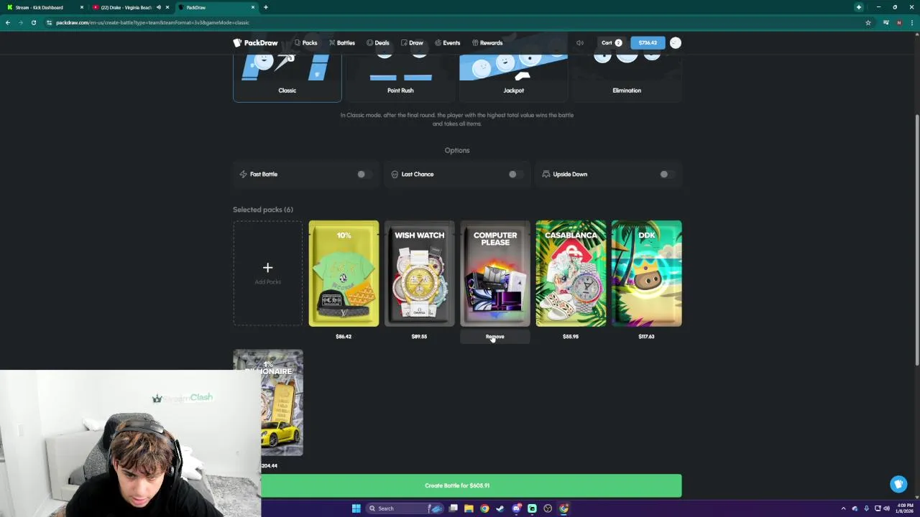920x517 pixels.
Task: Select the Classic game mode
Action: coord(287,78)
